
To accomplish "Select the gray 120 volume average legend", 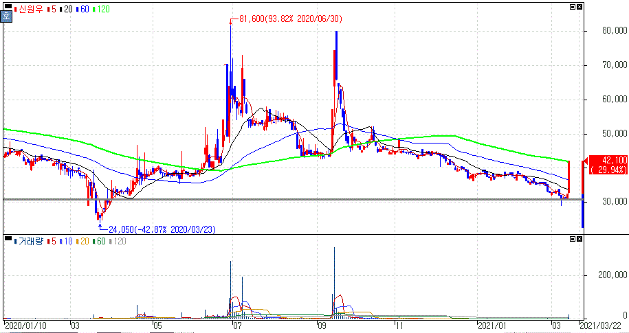I will coord(118,241).
